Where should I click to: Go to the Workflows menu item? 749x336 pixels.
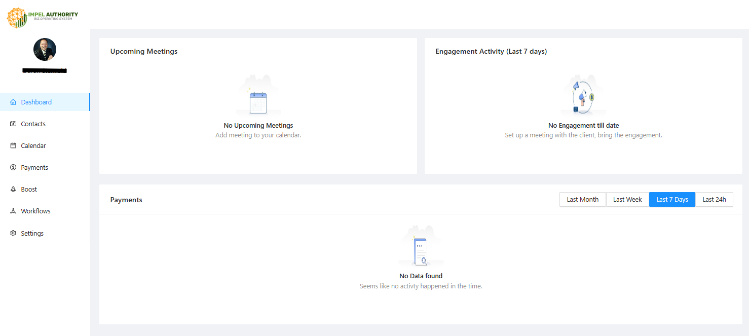point(35,211)
